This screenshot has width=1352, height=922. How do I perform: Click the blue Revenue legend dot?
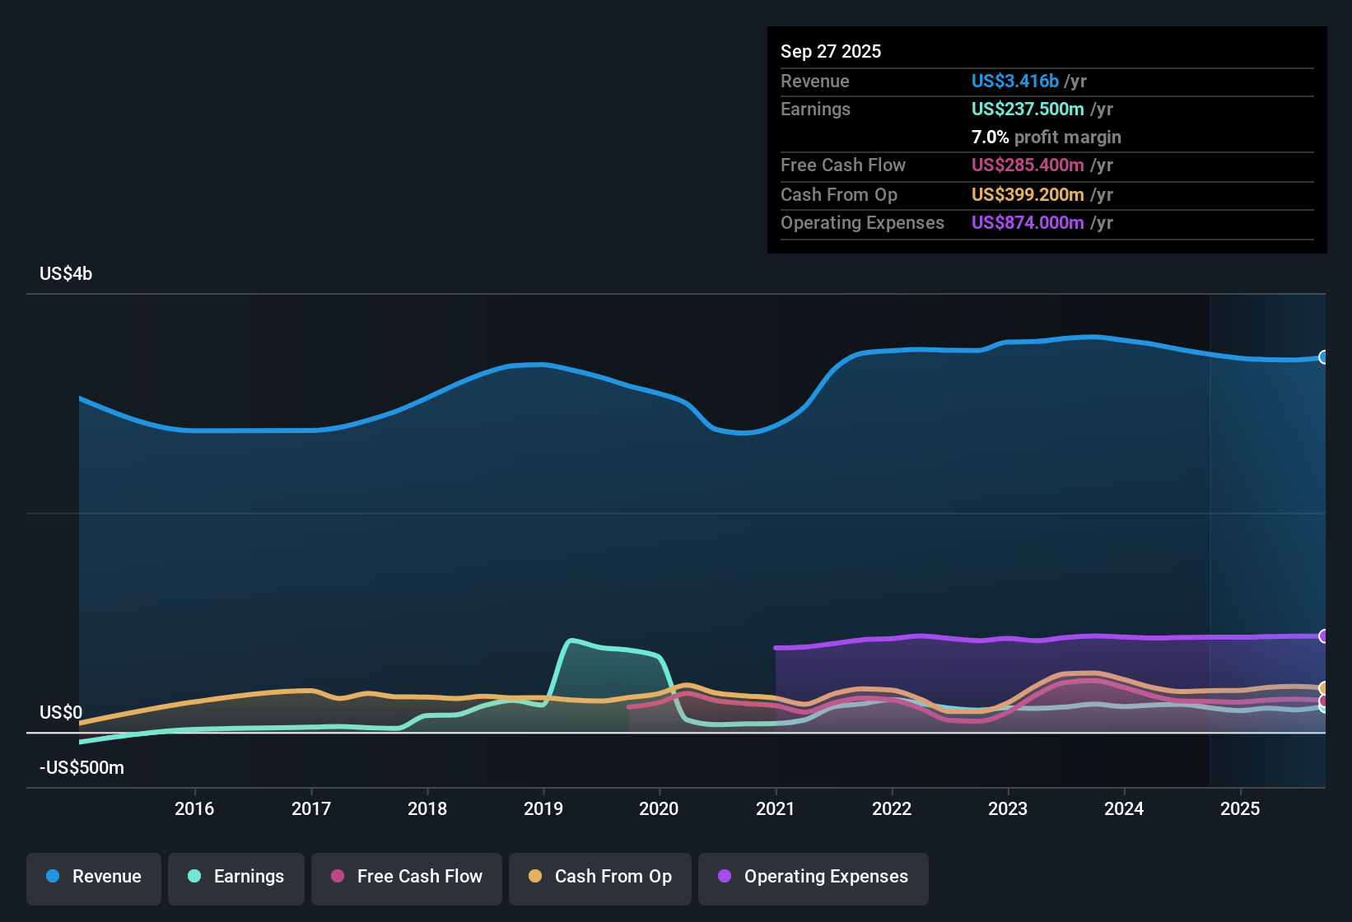pos(53,877)
